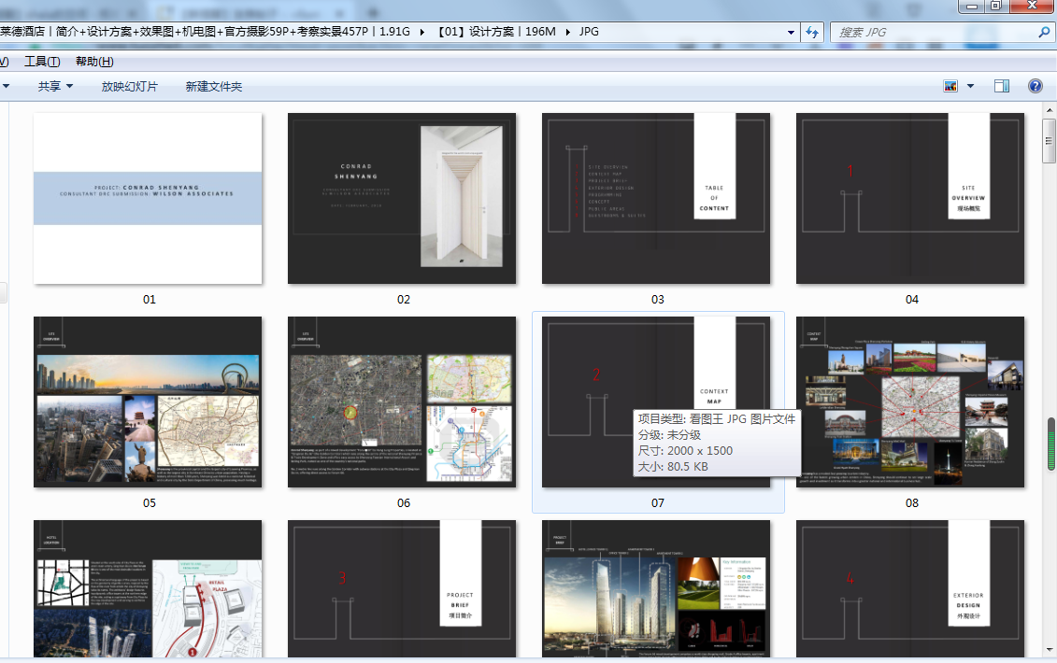The image size is (1057, 663).
Task: Click file name label 03
Action: coord(657,299)
